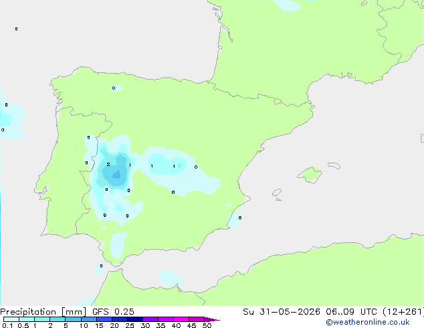
Task: Click the purple arrow at the legend end
Action: (x=212, y=319)
